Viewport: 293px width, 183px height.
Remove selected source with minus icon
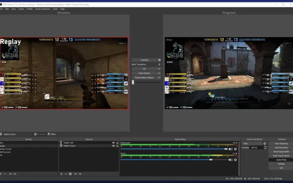coord(66,174)
